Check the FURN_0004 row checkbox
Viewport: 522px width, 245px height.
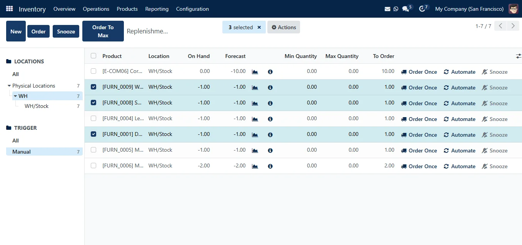click(x=93, y=118)
